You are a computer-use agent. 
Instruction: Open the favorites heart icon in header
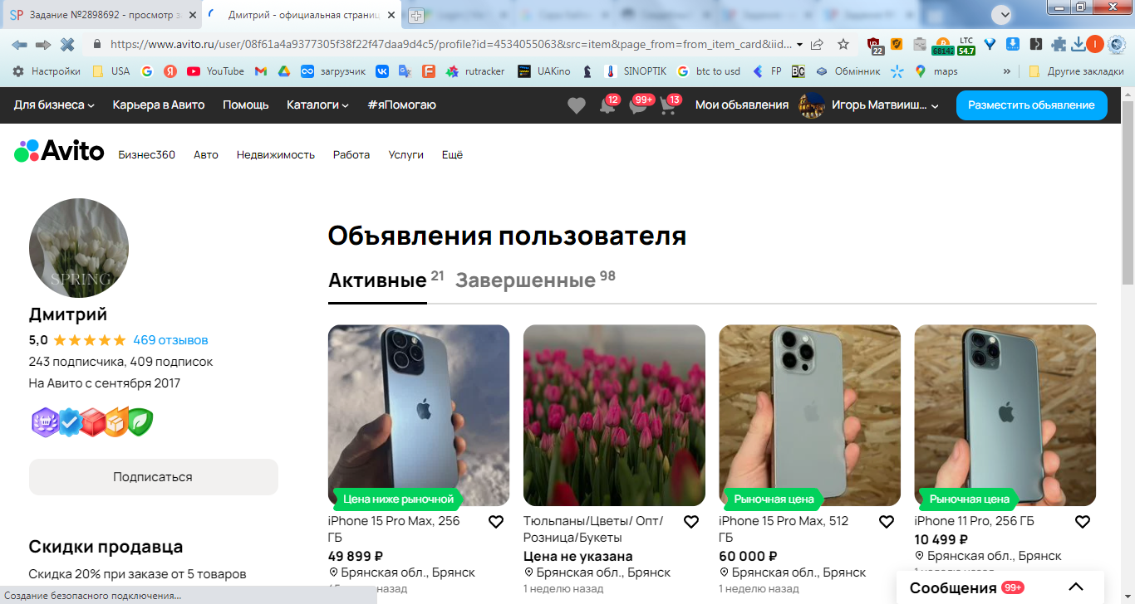[x=576, y=105]
